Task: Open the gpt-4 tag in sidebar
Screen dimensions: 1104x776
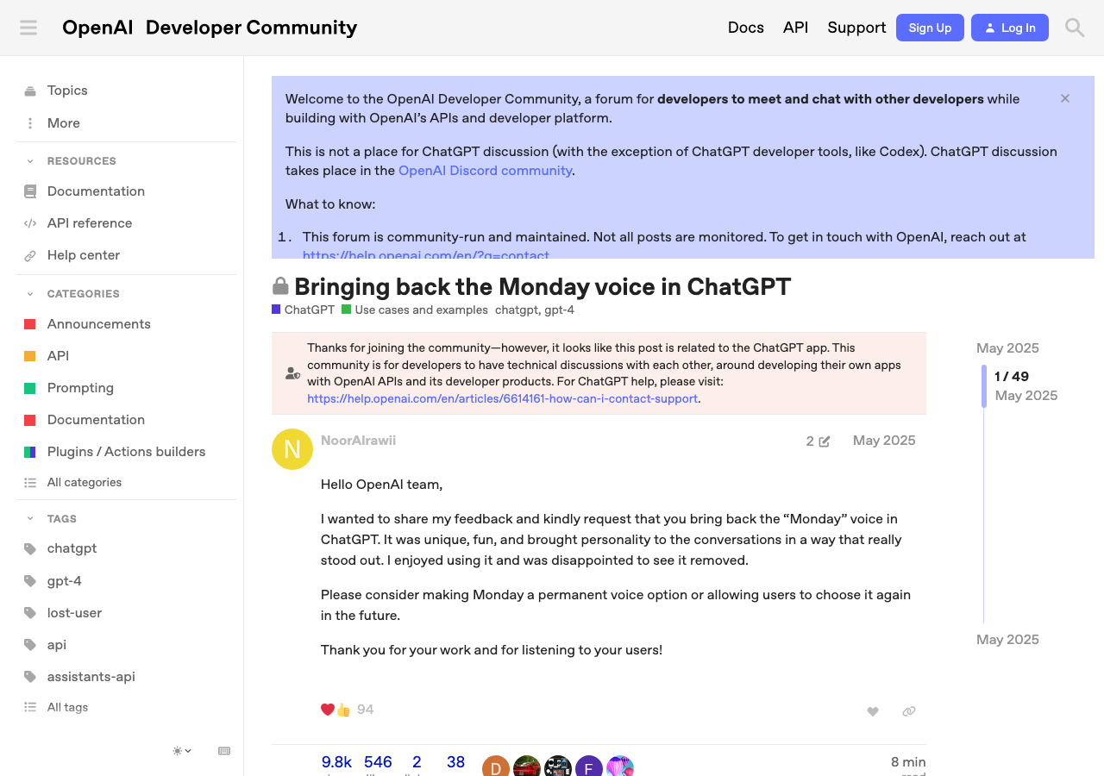Action: tap(64, 581)
